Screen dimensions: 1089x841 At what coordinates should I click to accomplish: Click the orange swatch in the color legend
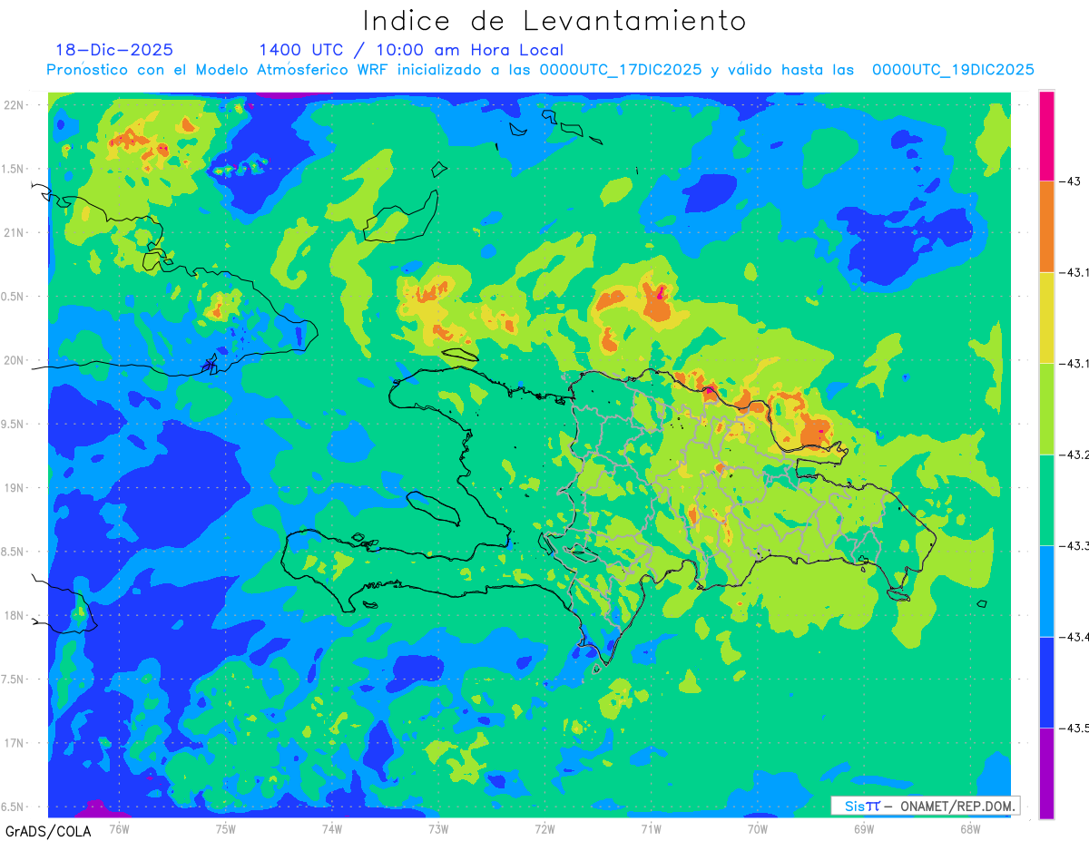click(x=1046, y=227)
